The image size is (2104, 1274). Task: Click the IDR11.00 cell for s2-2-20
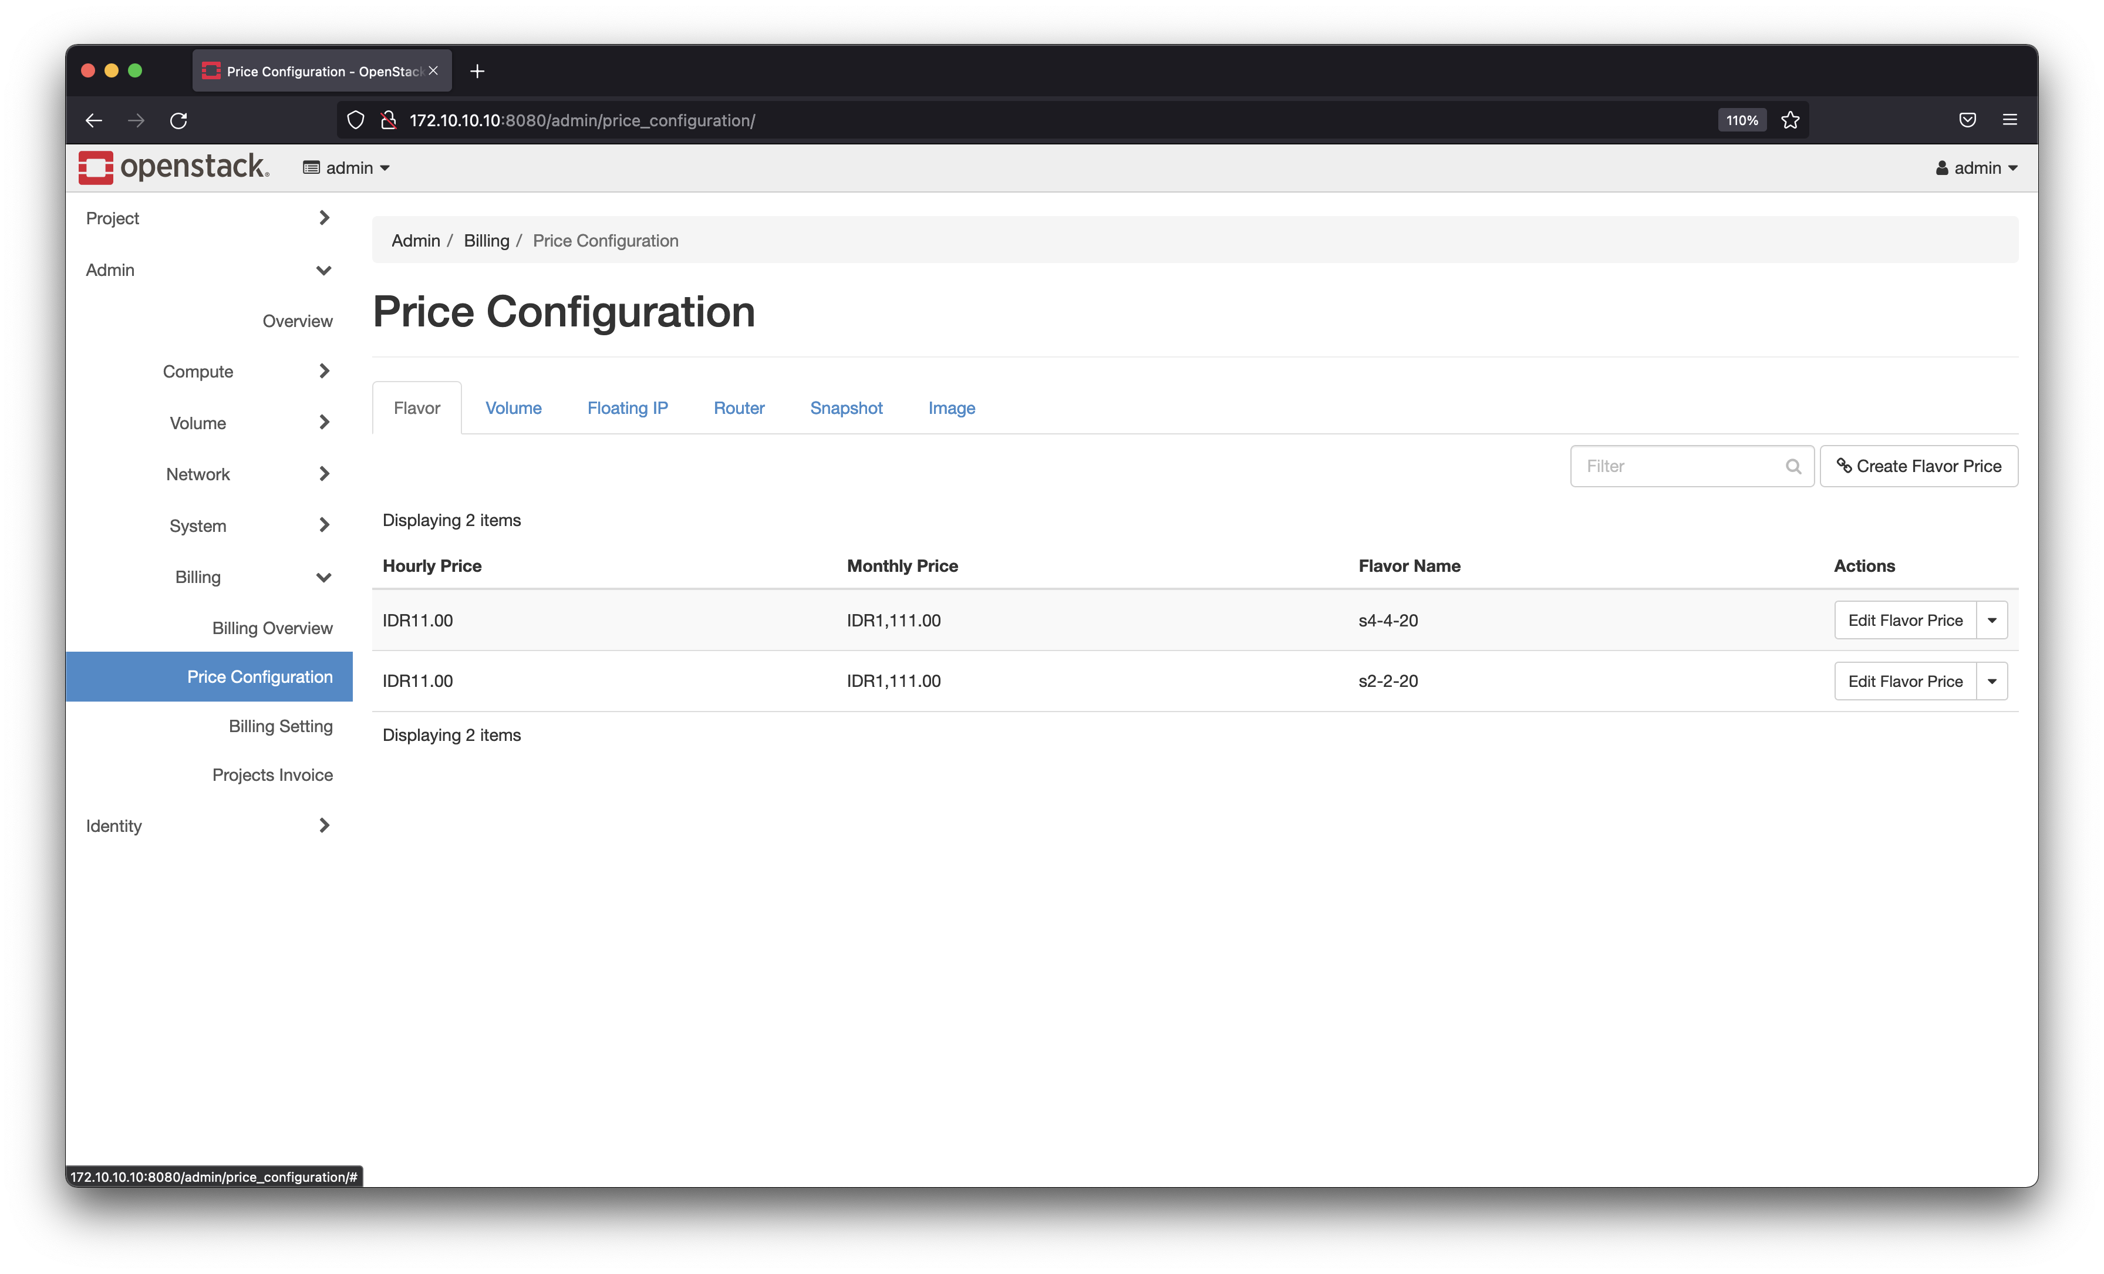click(417, 682)
